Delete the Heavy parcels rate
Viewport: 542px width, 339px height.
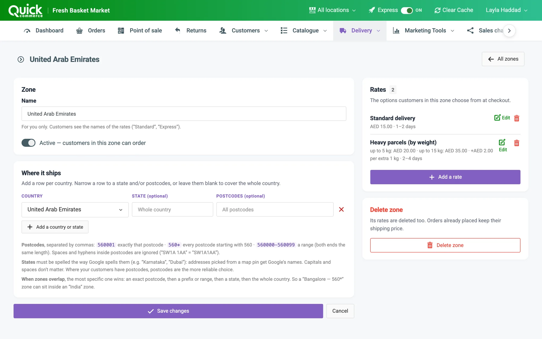point(516,143)
